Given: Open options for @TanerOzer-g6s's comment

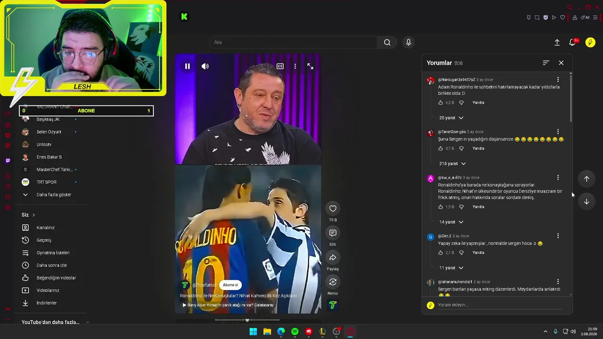Looking at the screenshot, I should tap(558, 132).
